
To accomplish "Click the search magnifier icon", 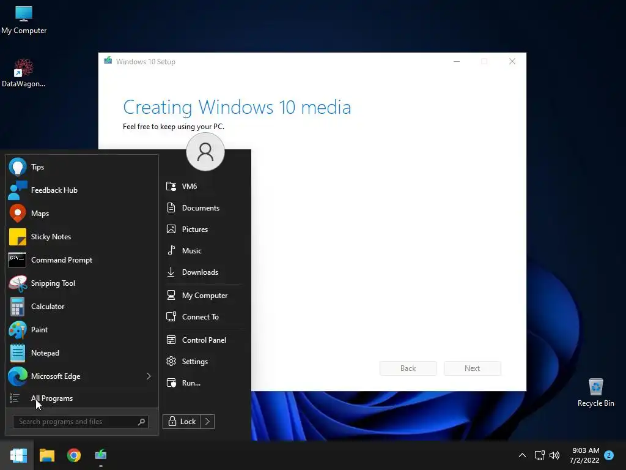I will click(141, 422).
